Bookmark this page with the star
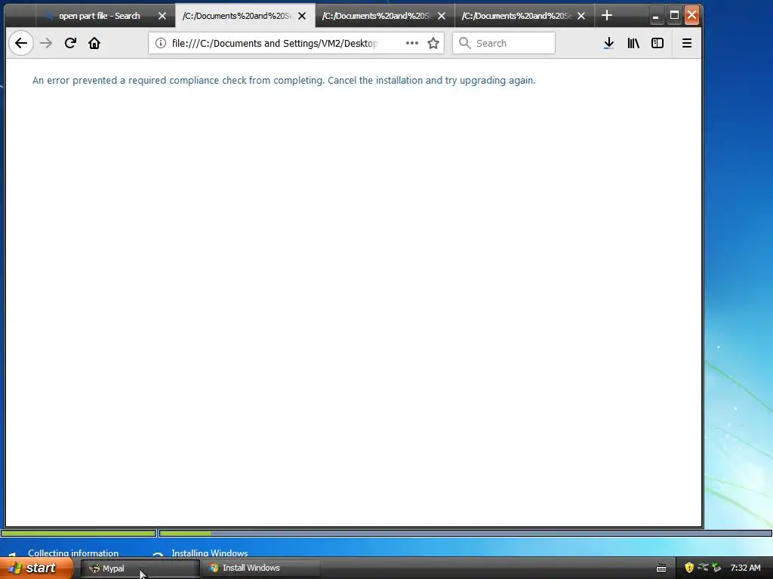This screenshot has width=773, height=579. [x=433, y=43]
